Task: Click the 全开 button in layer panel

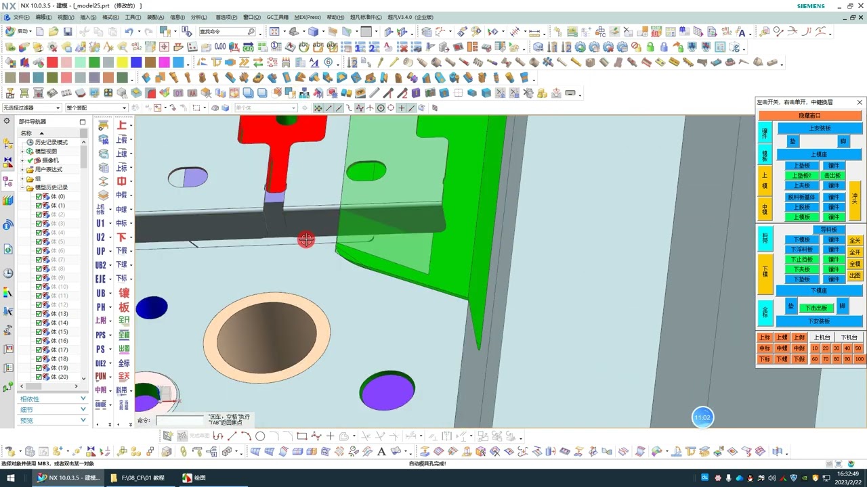Action: (855, 252)
